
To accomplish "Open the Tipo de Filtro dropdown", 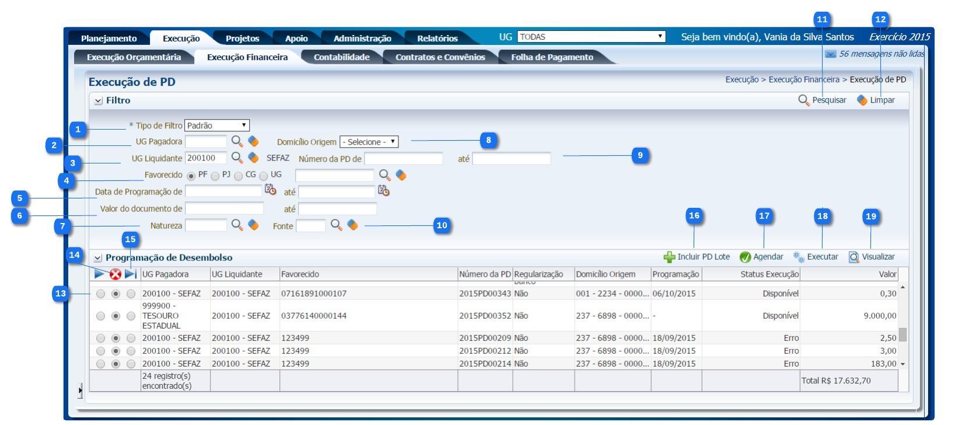I will coord(216,126).
